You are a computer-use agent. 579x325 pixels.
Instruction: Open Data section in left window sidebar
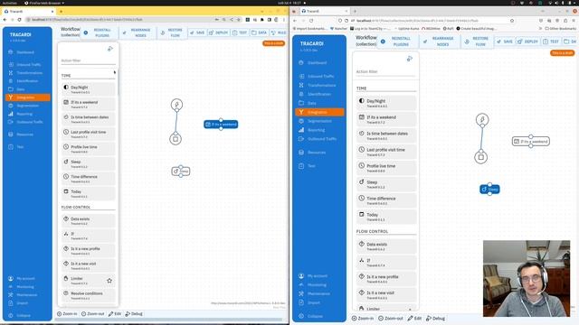[20, 89]
